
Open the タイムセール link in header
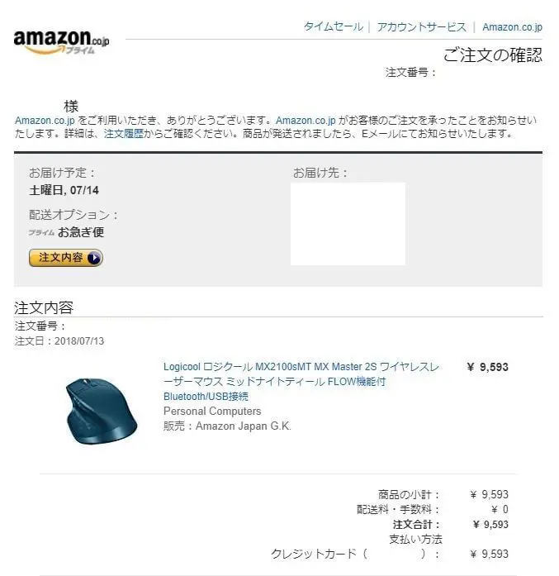pyautogui.click(x=334, y=26)
